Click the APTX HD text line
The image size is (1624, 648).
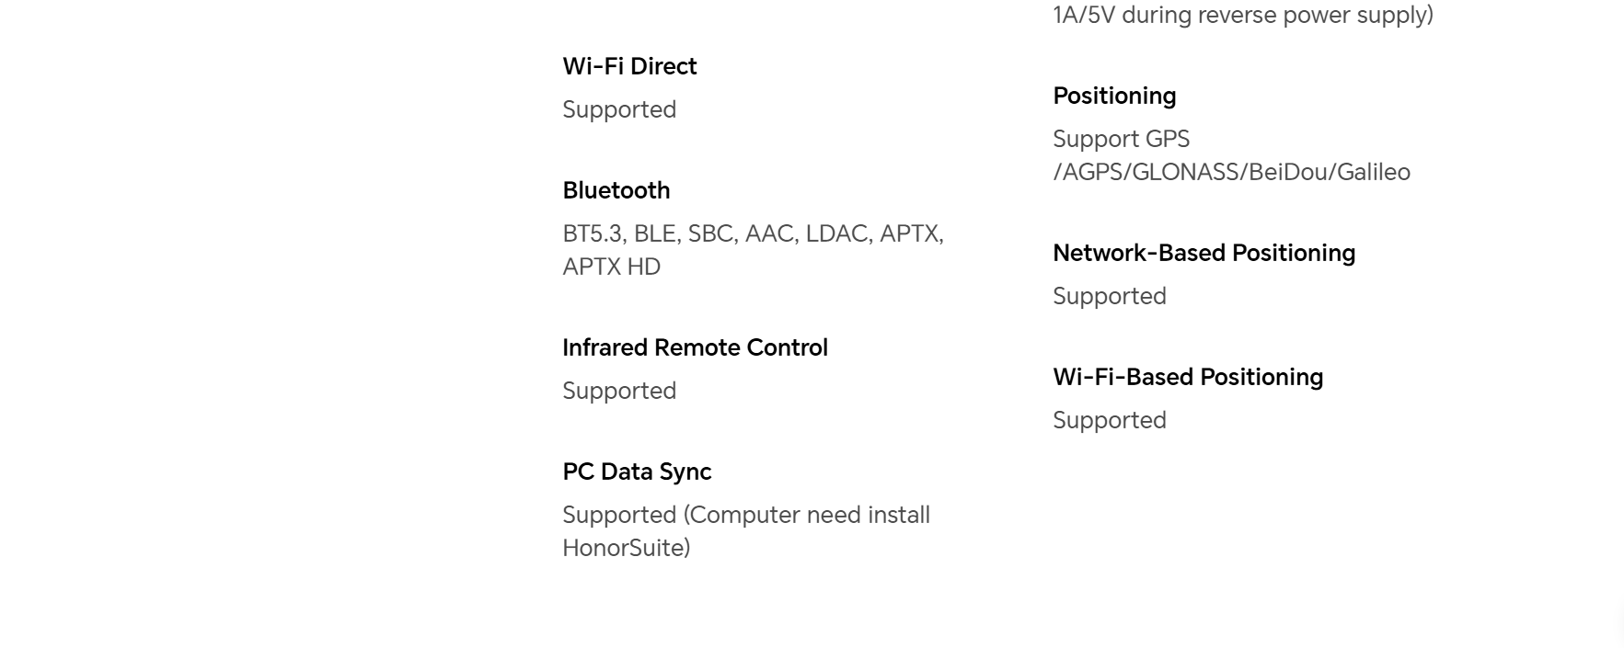(x=612, y=267)
